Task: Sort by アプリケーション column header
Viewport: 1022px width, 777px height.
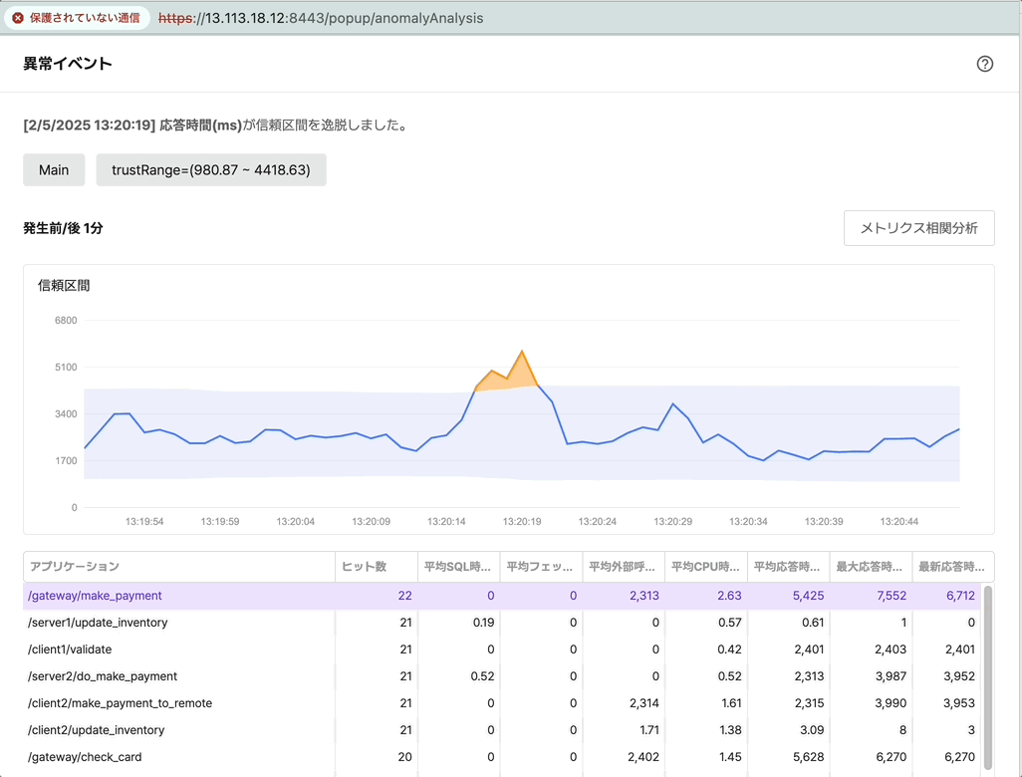Action: 75,567
